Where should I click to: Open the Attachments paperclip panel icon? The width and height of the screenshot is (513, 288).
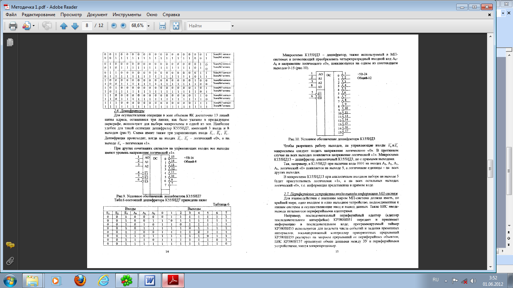pyautogui.click(x=10, y=261)
